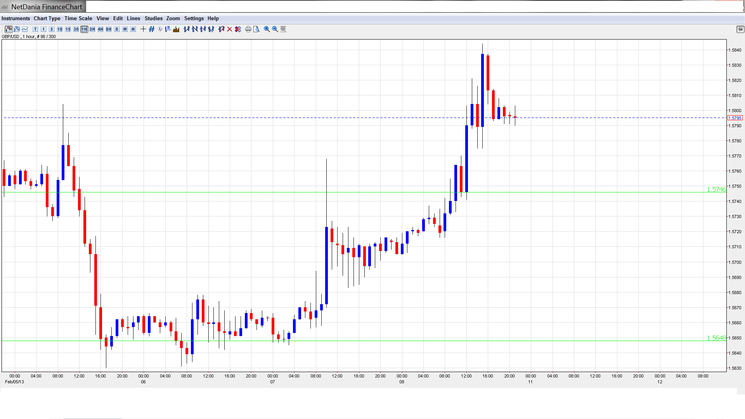Viewport: 745px width, 419px height.
Task: Click the volume bars study icon
Action: click(176, 29)
